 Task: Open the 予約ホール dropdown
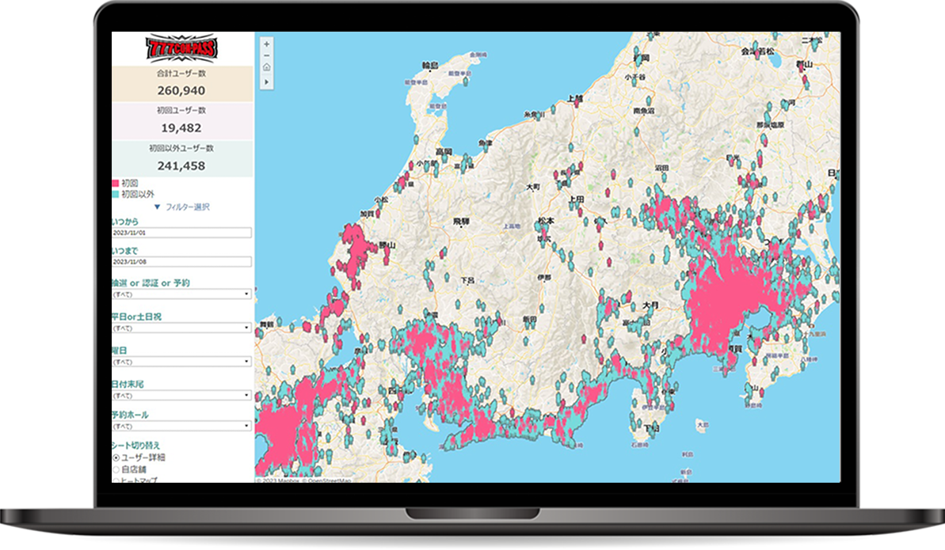click(x=181, y=426)
